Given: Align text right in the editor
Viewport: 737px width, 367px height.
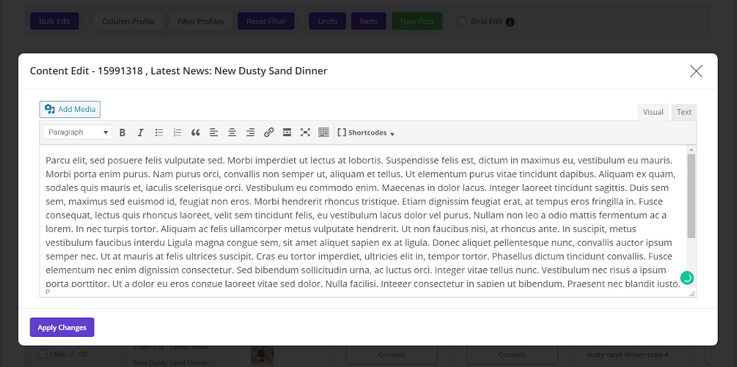Looking at the screenshot, I should [250, 132].
